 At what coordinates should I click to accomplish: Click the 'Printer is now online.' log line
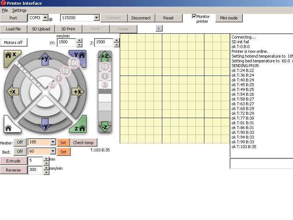click(250, 51)
